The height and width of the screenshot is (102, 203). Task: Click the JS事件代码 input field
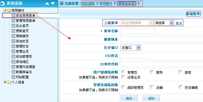[162, 64]
